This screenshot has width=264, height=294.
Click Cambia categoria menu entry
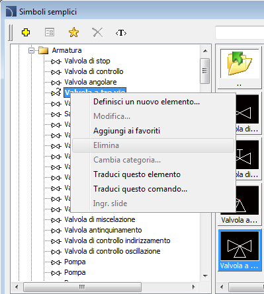click(153, 160)
